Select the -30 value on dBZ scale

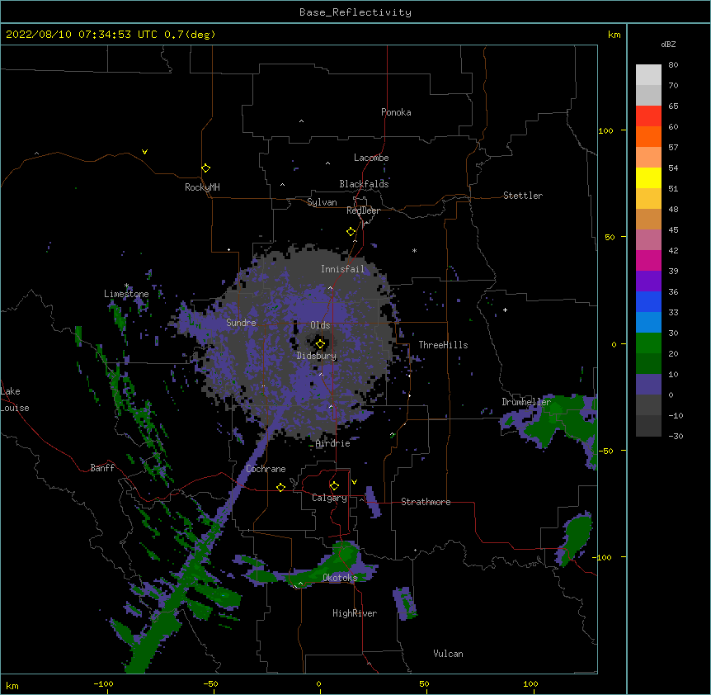point(676,437)
